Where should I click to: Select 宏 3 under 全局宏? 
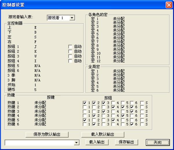[108, 79]
